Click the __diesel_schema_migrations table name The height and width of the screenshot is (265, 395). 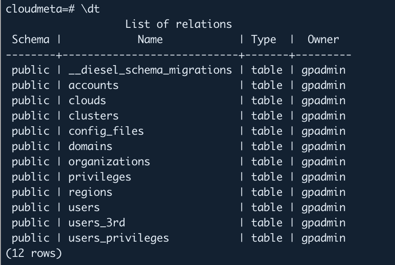tap(150, 70)
